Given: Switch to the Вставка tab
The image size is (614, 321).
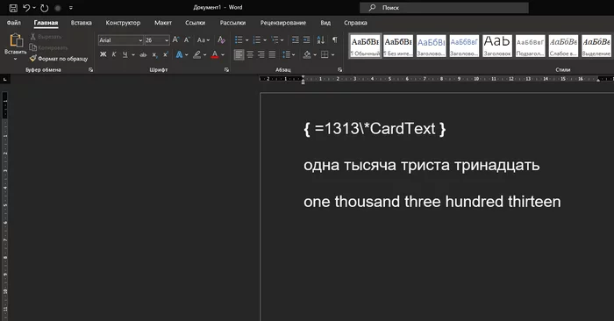Looking at the screenshot, I should pos(81,23).
